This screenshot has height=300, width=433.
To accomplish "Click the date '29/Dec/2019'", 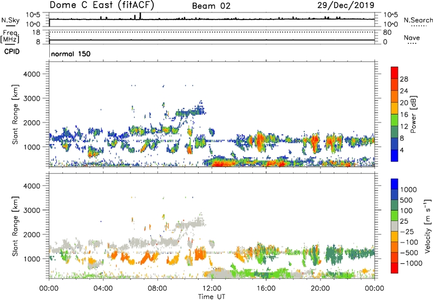I will [346, 5].
